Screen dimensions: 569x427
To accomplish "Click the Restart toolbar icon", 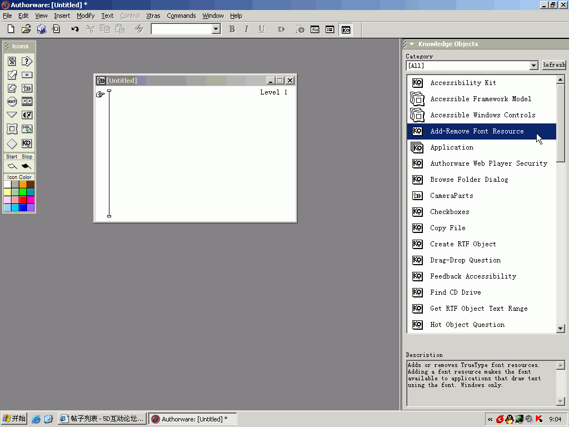I will (282, 29).
